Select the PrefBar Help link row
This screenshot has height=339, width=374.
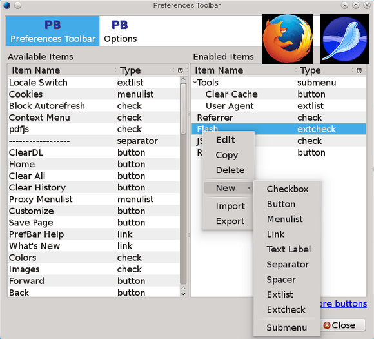pos(93,234)
